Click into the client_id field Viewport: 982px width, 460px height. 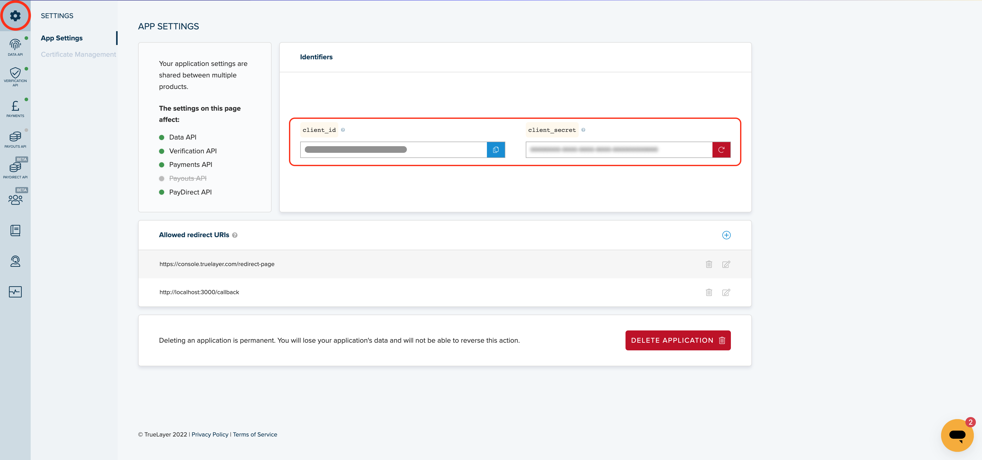393,150
